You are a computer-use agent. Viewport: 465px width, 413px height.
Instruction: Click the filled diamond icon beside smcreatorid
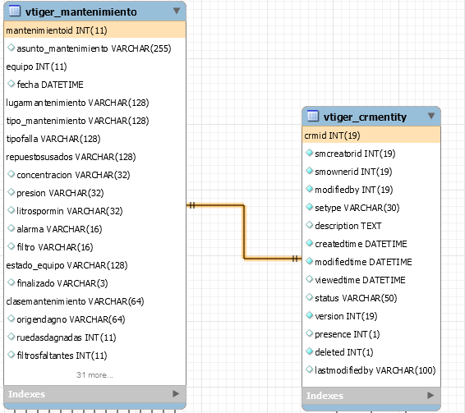309,153
